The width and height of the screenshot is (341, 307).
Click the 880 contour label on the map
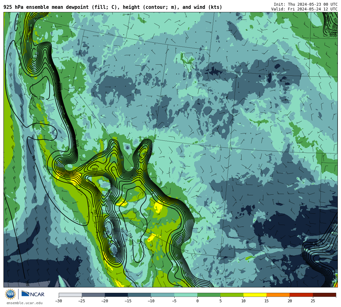(x=95, y=169)
